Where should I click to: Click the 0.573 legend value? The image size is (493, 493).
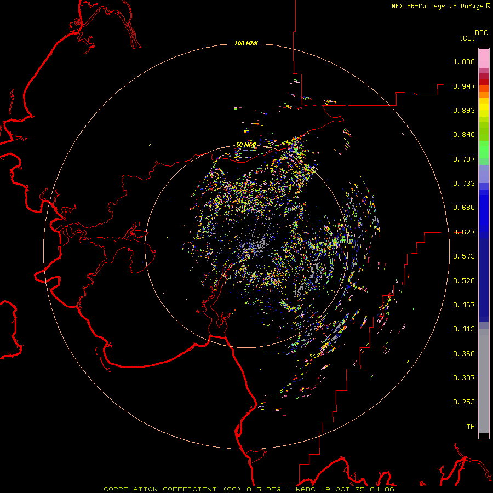(464, 256)
